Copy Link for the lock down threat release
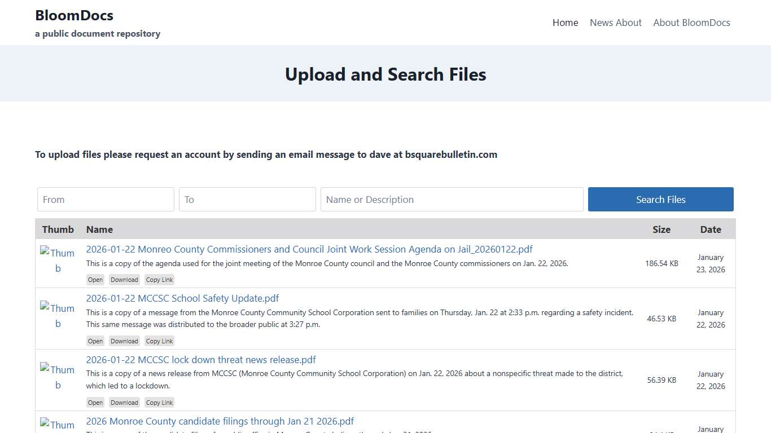The width and height of the screenshot is (771, 433). pos(159,402)
